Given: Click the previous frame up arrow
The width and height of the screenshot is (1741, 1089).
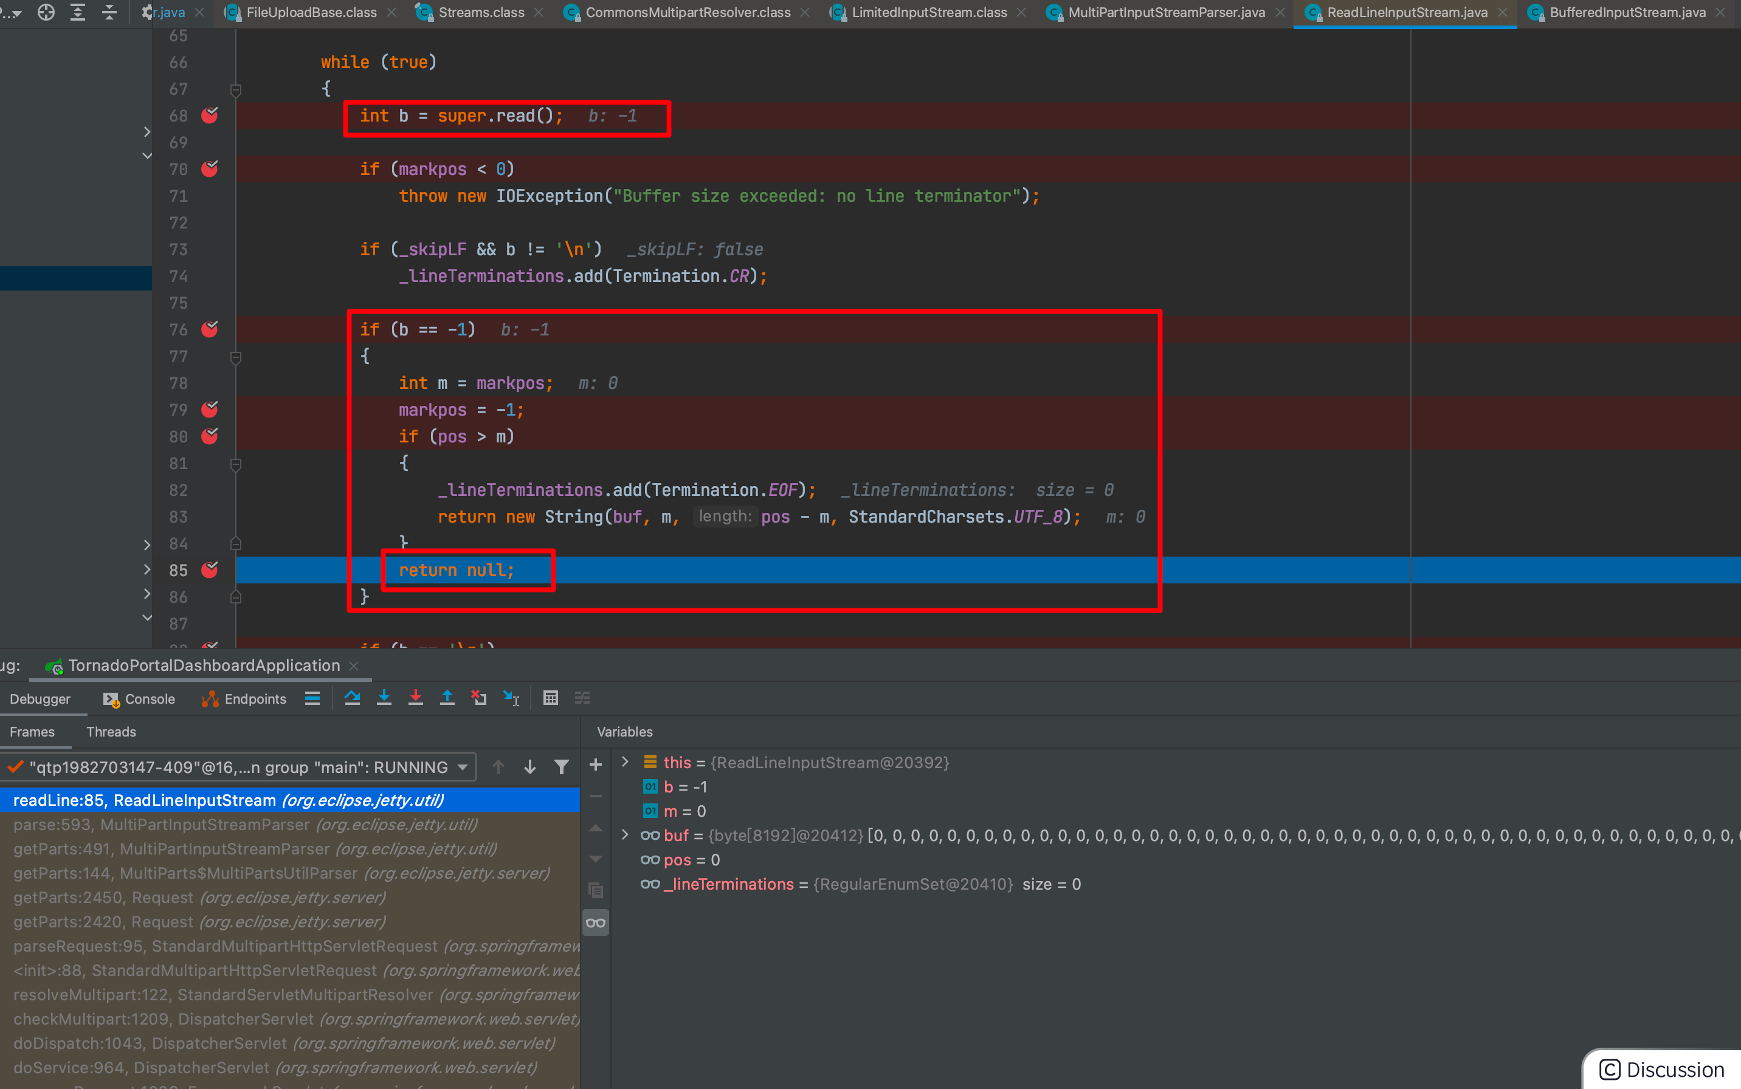Looking at the screenshot, I should click(498, 767).
